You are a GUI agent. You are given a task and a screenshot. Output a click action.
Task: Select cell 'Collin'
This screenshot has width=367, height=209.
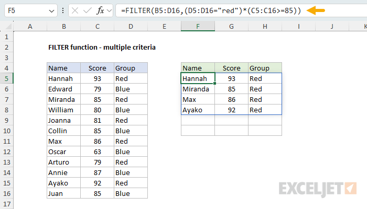click(63, 131)
